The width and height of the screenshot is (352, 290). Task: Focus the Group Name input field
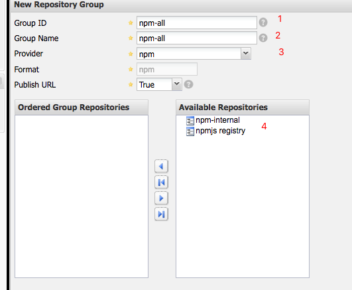point(197,38)
